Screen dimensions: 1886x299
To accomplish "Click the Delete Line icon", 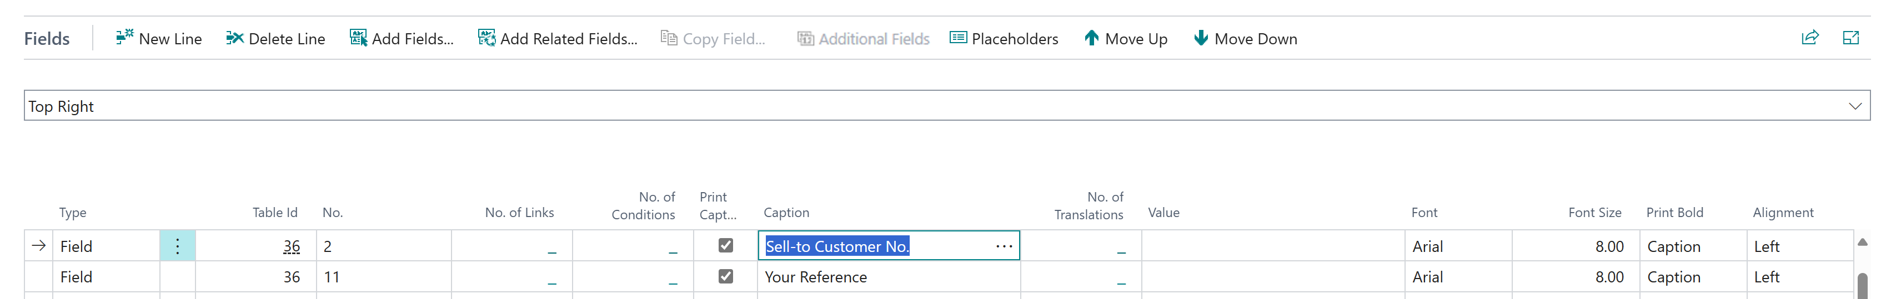I will [x=234, y=38].
